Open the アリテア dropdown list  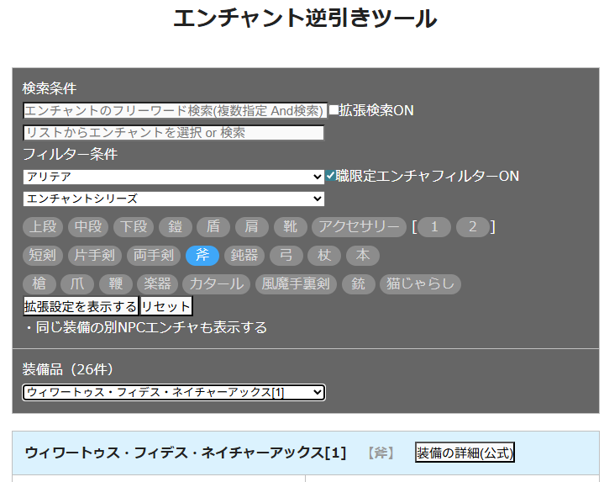pyautogui.click(x=173, y=177)
